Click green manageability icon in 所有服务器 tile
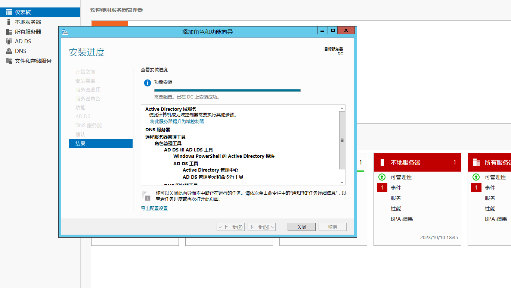The height and width of the screenshot is (288, 511). 476,177
